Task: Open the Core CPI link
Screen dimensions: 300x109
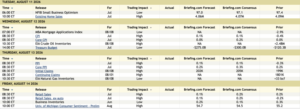Action: [41, 40]
